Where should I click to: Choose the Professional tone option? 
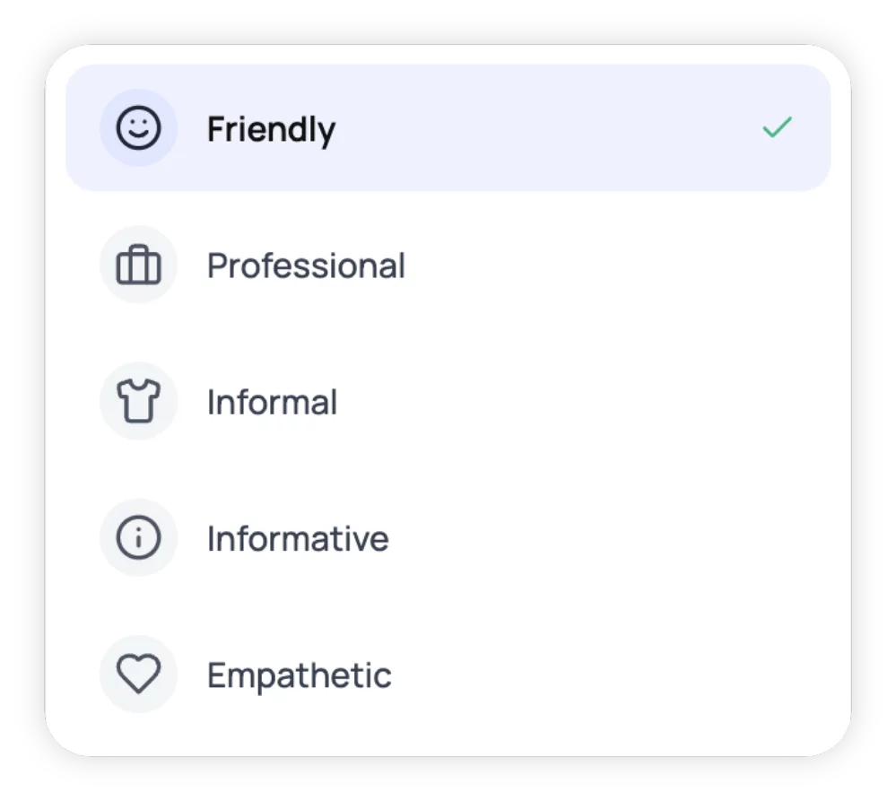(306, 266)
